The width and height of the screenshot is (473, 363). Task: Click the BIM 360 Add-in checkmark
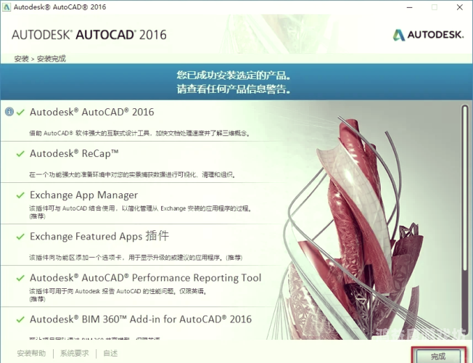pyautogui.click(x=21, y=319)
